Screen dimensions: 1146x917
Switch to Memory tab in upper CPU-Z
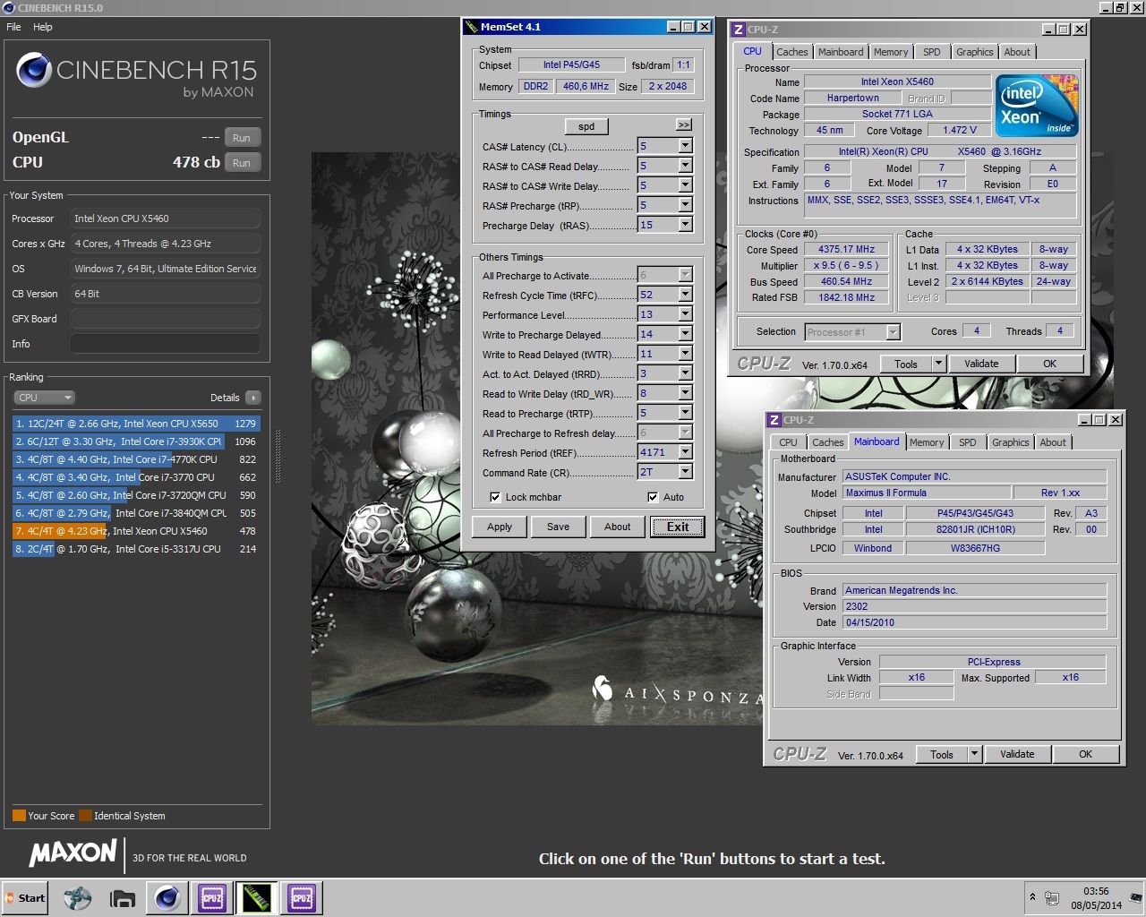click(891, 52)
